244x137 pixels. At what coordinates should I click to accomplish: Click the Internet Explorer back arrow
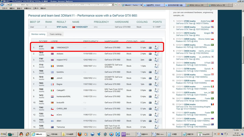tap(2, 5)
